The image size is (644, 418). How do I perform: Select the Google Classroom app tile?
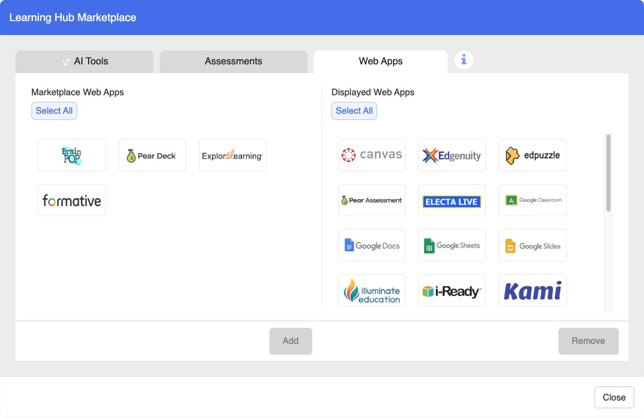pyautogui.click(x=533, y=200)
